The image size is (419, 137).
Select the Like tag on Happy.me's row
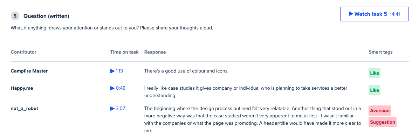pos(375,90)
